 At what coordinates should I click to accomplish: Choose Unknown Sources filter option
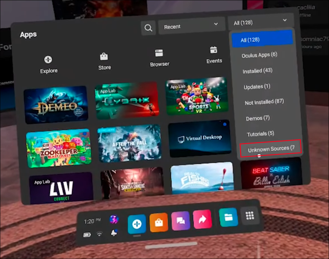pos(271,149)
